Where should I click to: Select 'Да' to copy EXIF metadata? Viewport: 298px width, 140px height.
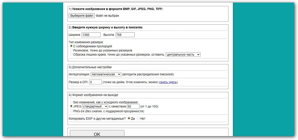[x=129, y=118]
